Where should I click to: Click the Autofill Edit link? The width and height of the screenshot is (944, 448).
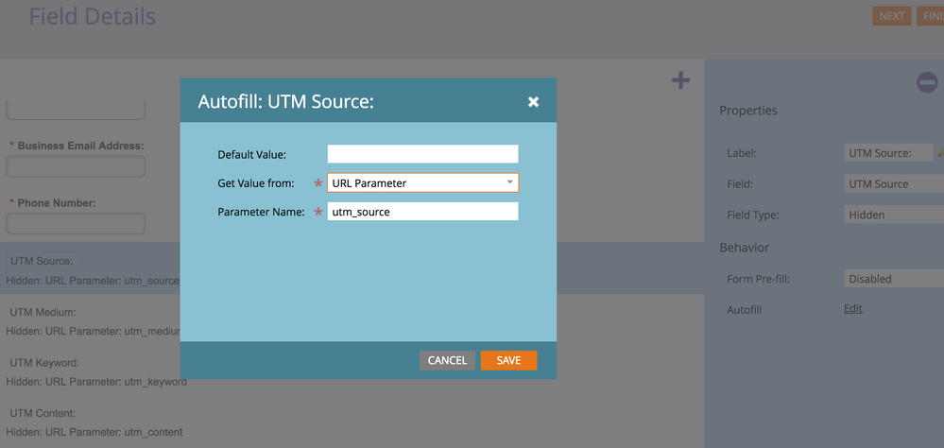pyautogui.click(x=852, y=309)
